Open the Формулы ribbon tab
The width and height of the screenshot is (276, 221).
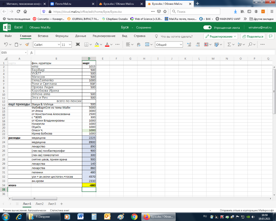pos(62,36)
